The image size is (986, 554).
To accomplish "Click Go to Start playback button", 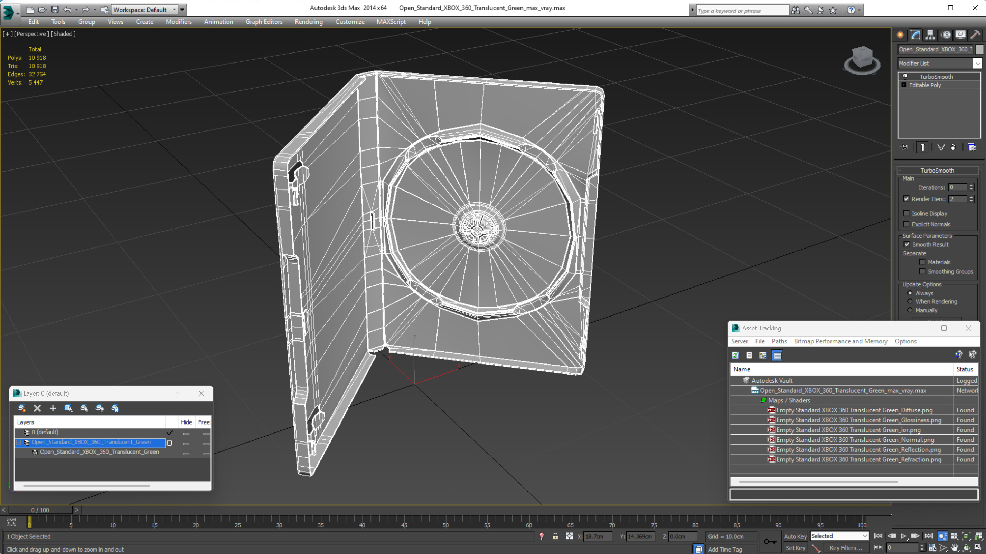I will pos(878,536).
